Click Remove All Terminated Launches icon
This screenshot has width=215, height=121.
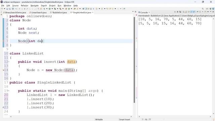coord(180,12)
